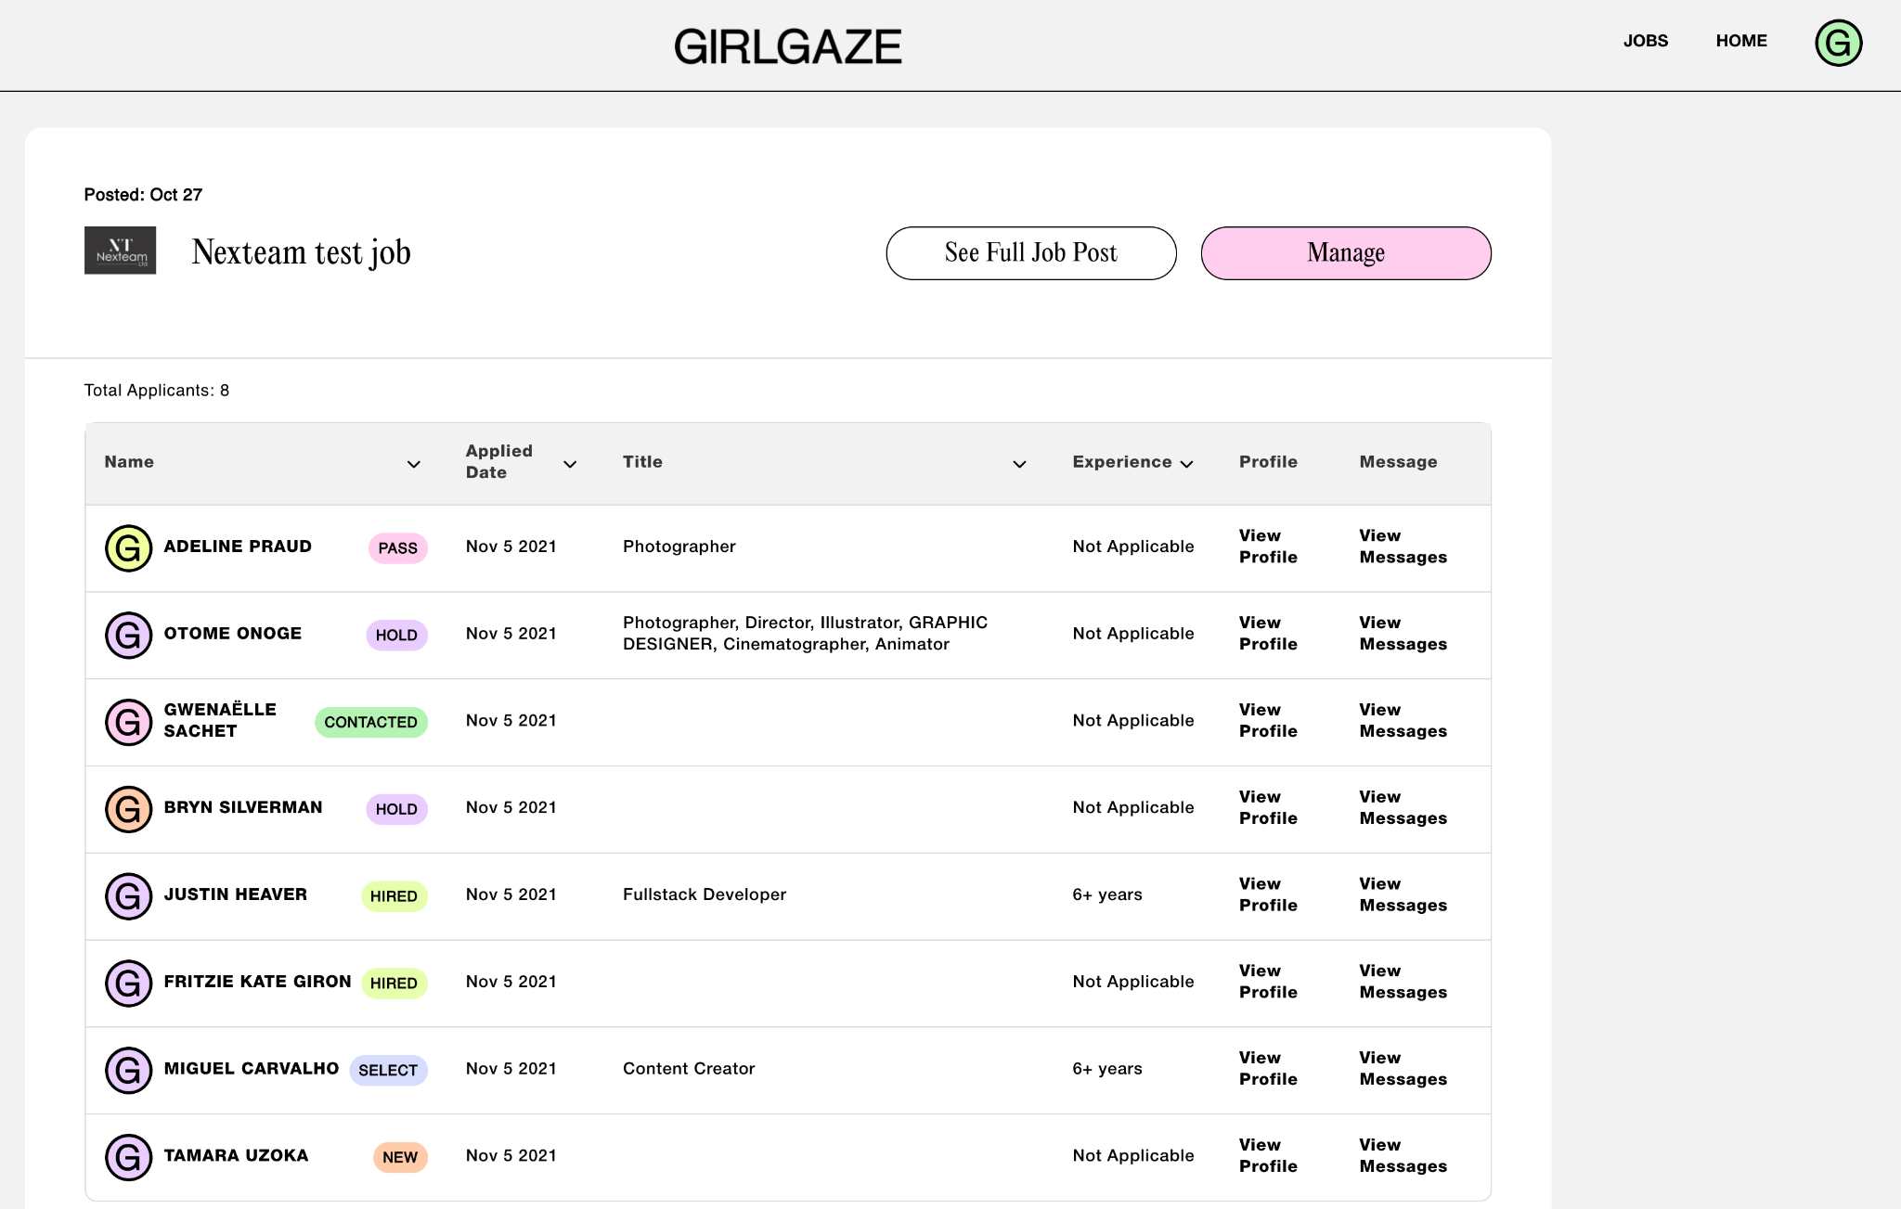
Task: Click the Nexteam company logo thumbnail
Action: click(x=121, y=251)
